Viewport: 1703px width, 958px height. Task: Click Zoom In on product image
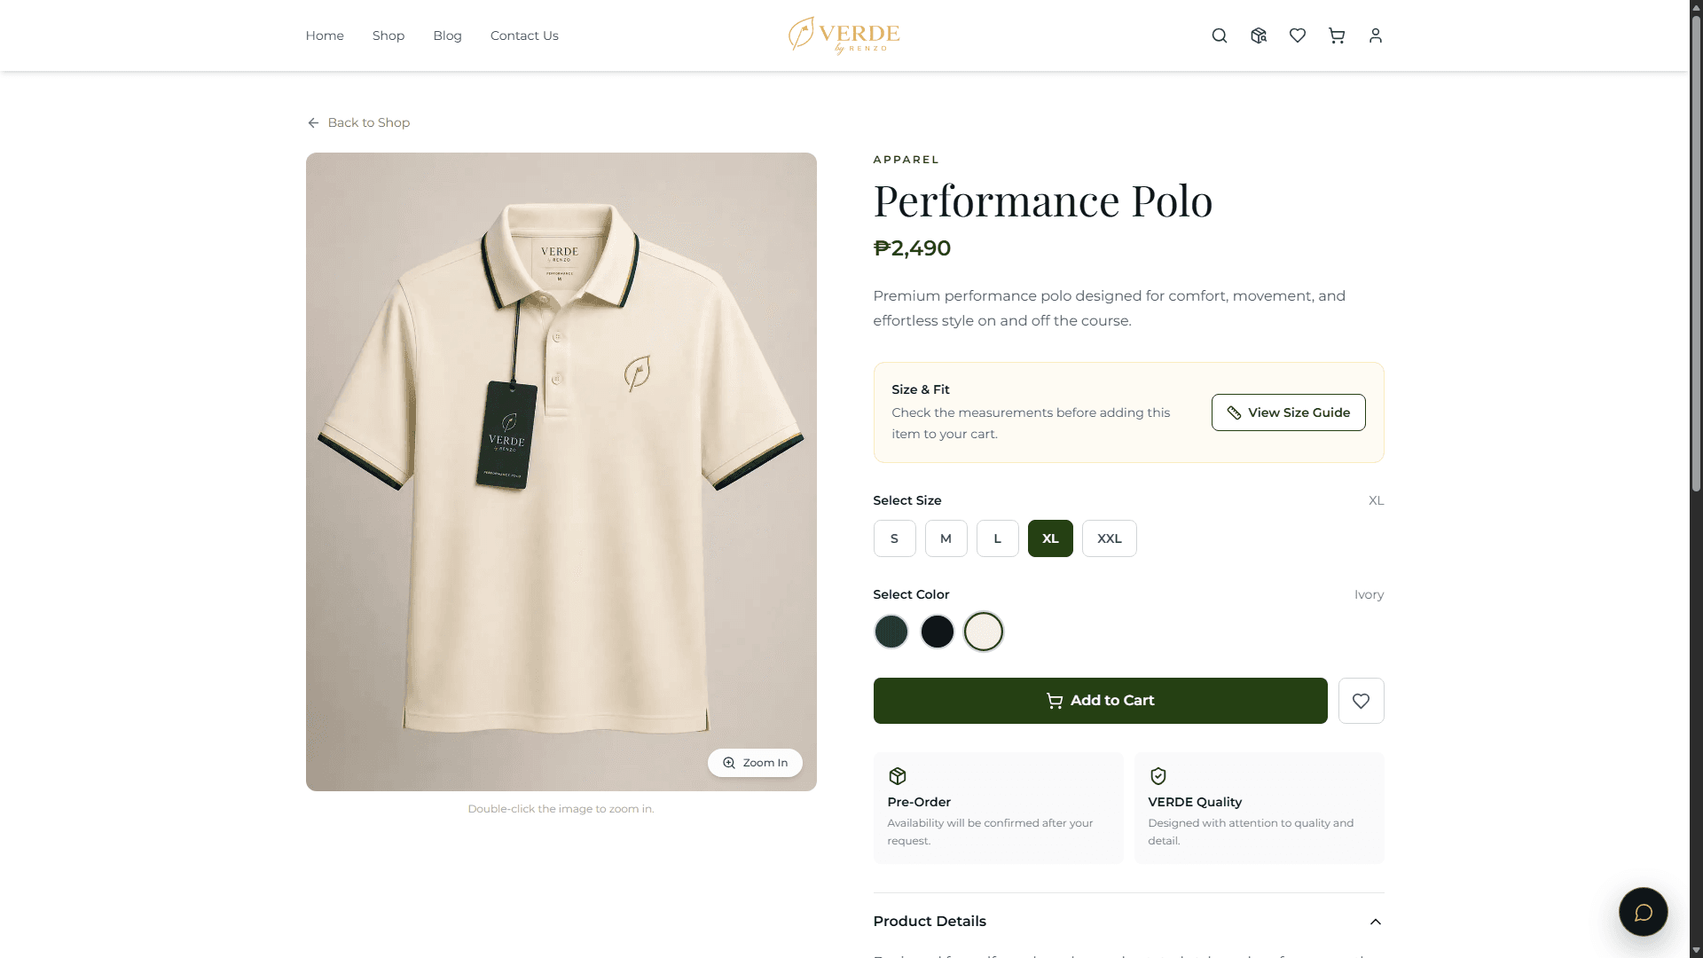[x=755, y=763]
